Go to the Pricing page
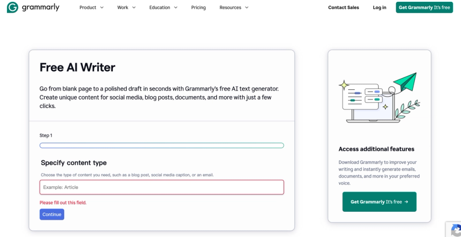The image size is (461, 237). [198, 8]
